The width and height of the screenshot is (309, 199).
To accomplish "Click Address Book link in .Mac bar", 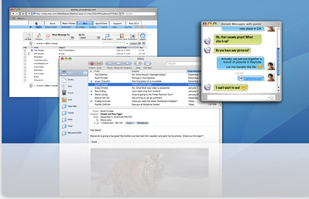I will (x=51, y=27).
